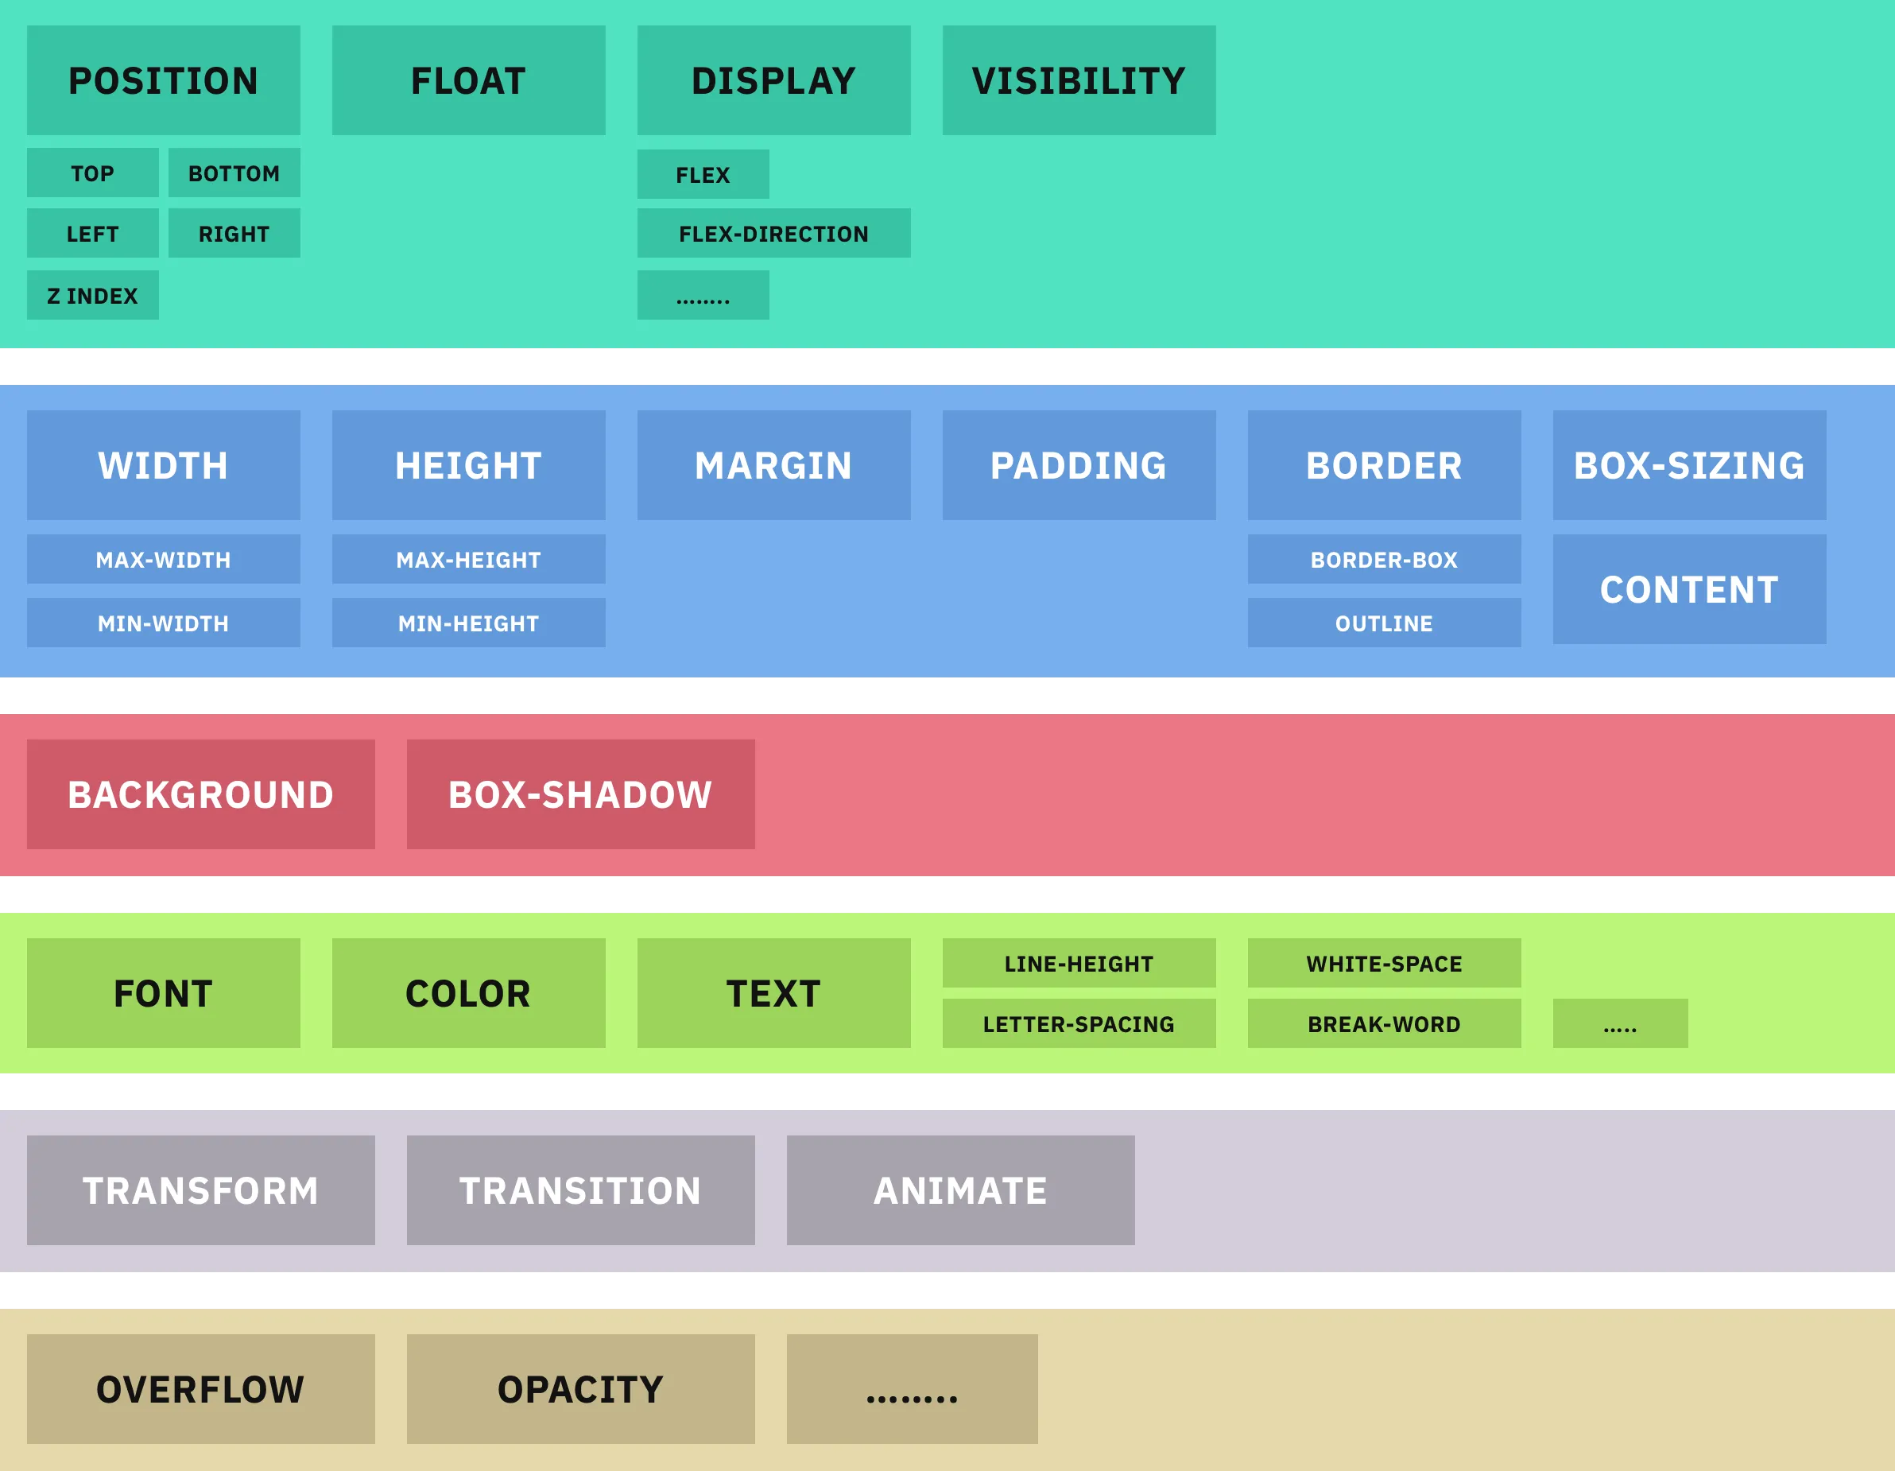Select the CONTENT block

(1689, 589)
